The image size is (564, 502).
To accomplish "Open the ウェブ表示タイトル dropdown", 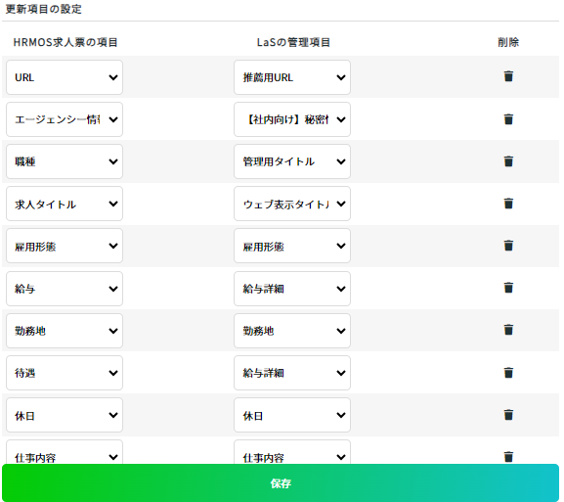I will [292, 204].
